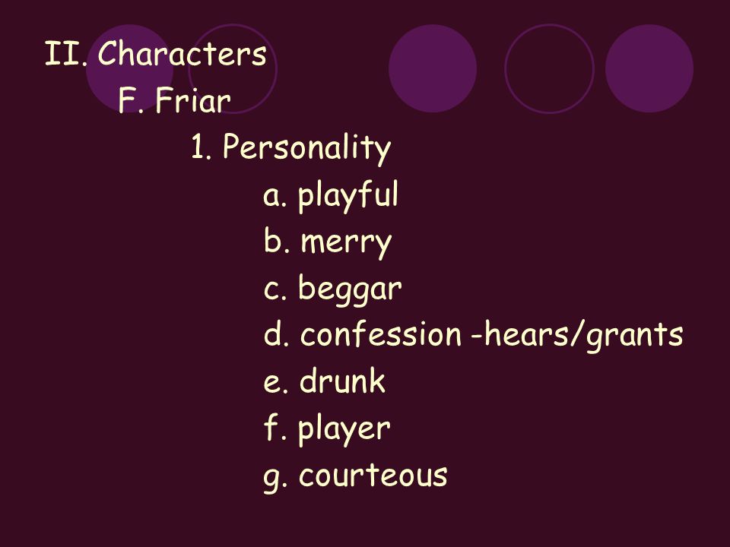
Task: Click the word 'grants' in line d
Action: point(634,337)
